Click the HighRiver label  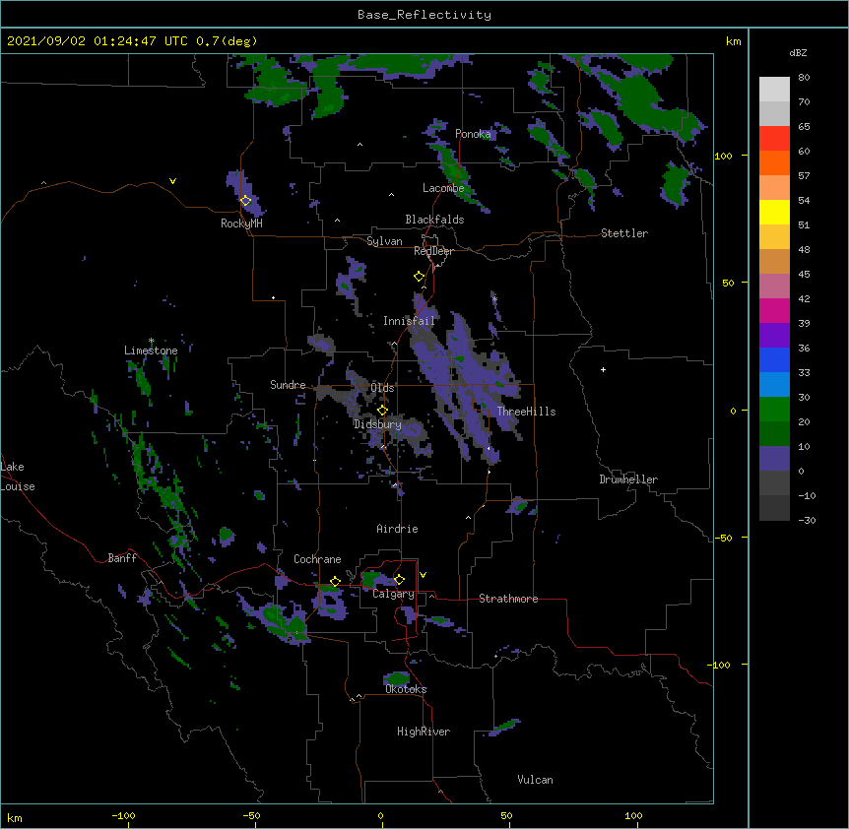tap(424, 732)
